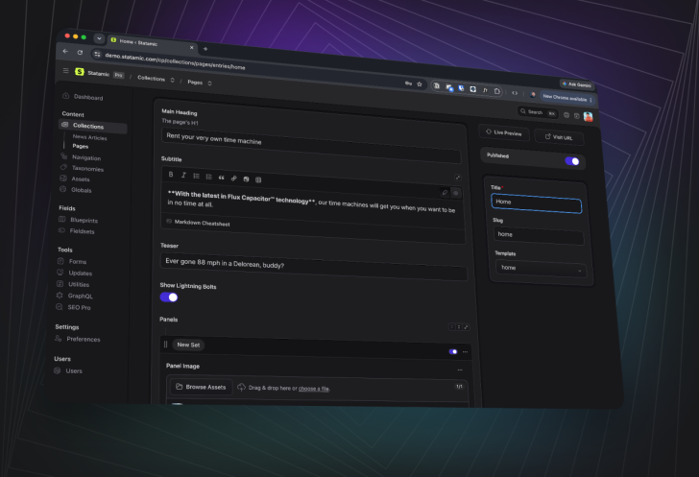Open Taxonomies in sidebar
The image size is (699, 477).
[x=82, y=168]
